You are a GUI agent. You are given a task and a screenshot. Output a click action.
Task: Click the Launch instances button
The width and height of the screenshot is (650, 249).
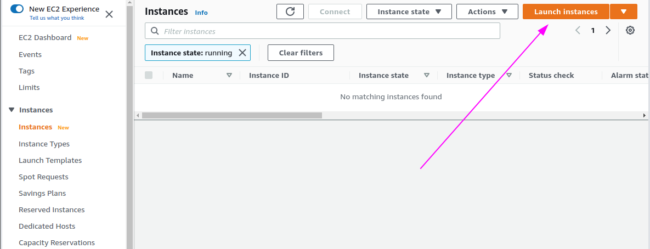coord(566,12)
